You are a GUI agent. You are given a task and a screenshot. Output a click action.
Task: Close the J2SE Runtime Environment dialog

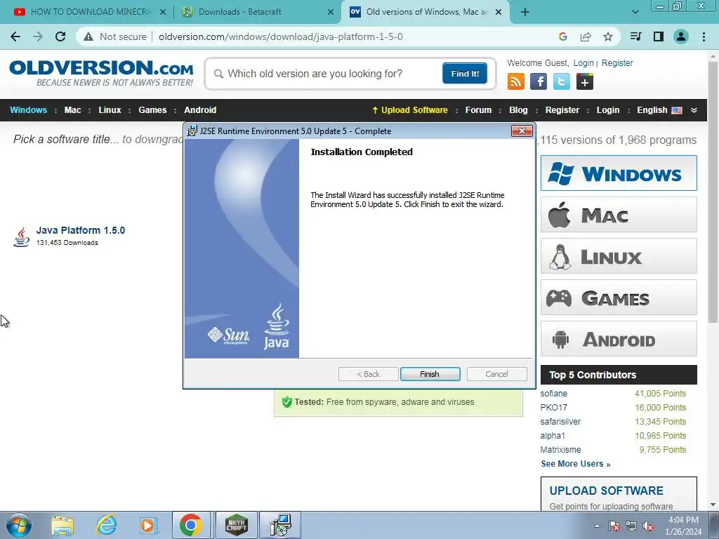coord(522,131)
